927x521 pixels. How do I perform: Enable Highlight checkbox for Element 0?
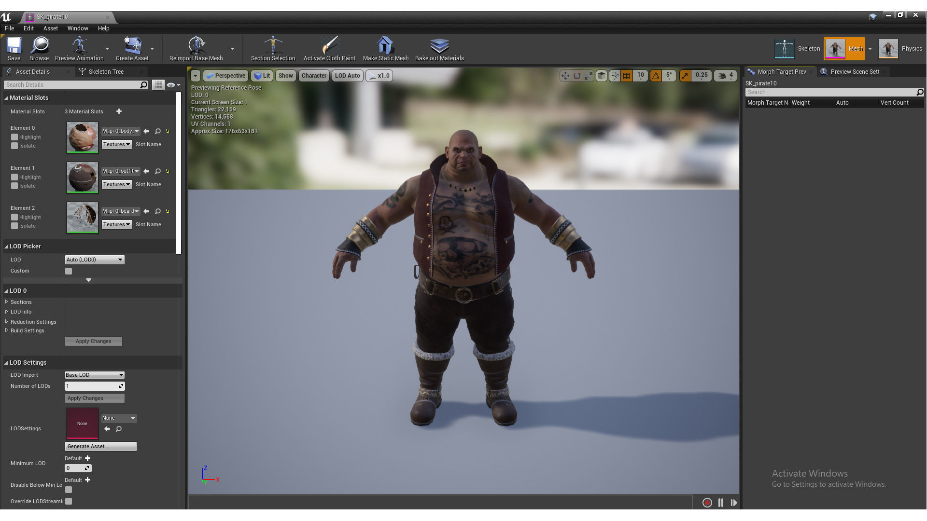pyautogui.click(x=14, y=137)
